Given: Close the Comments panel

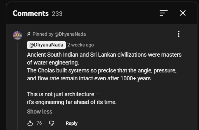Looking at the screenshot, I should click(x=183, y=13).
